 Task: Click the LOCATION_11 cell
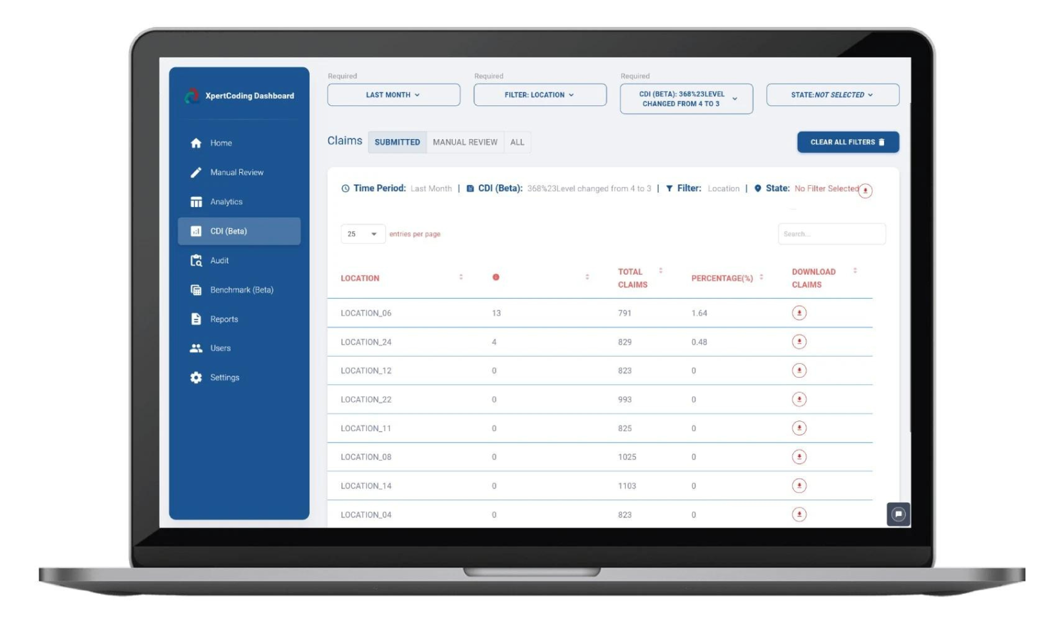point(366,428)
